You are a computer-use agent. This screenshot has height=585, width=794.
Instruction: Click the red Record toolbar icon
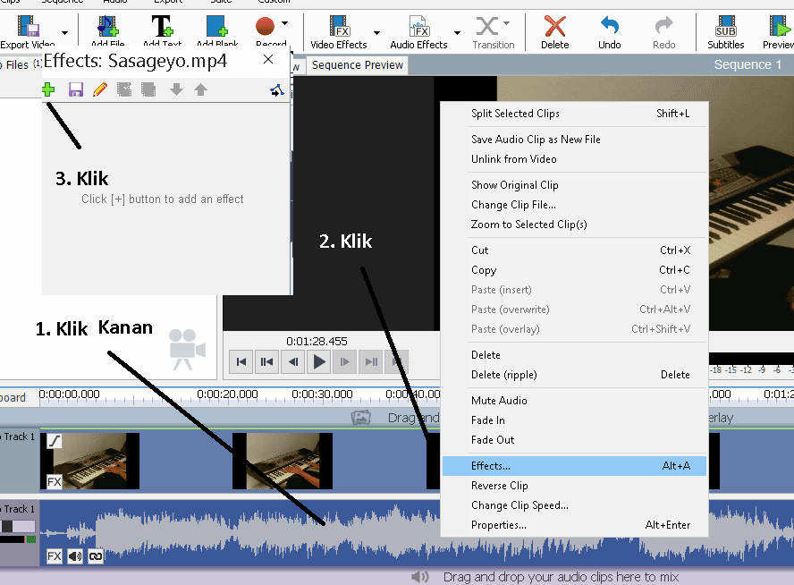point(265,26)
